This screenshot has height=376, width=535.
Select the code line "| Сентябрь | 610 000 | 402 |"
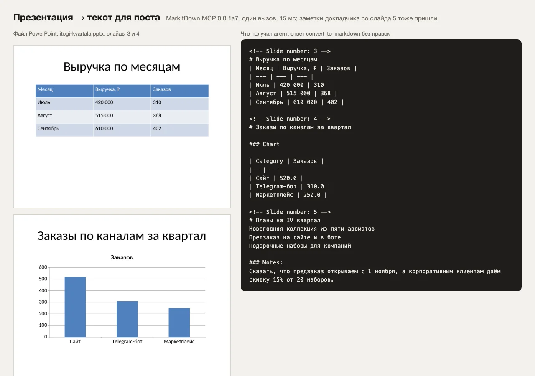pos(297,102)
